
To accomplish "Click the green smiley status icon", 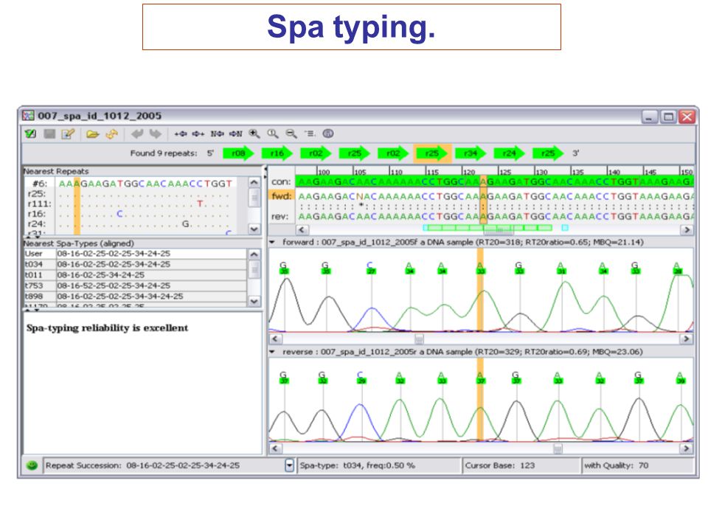I will (x=32, y=465).
